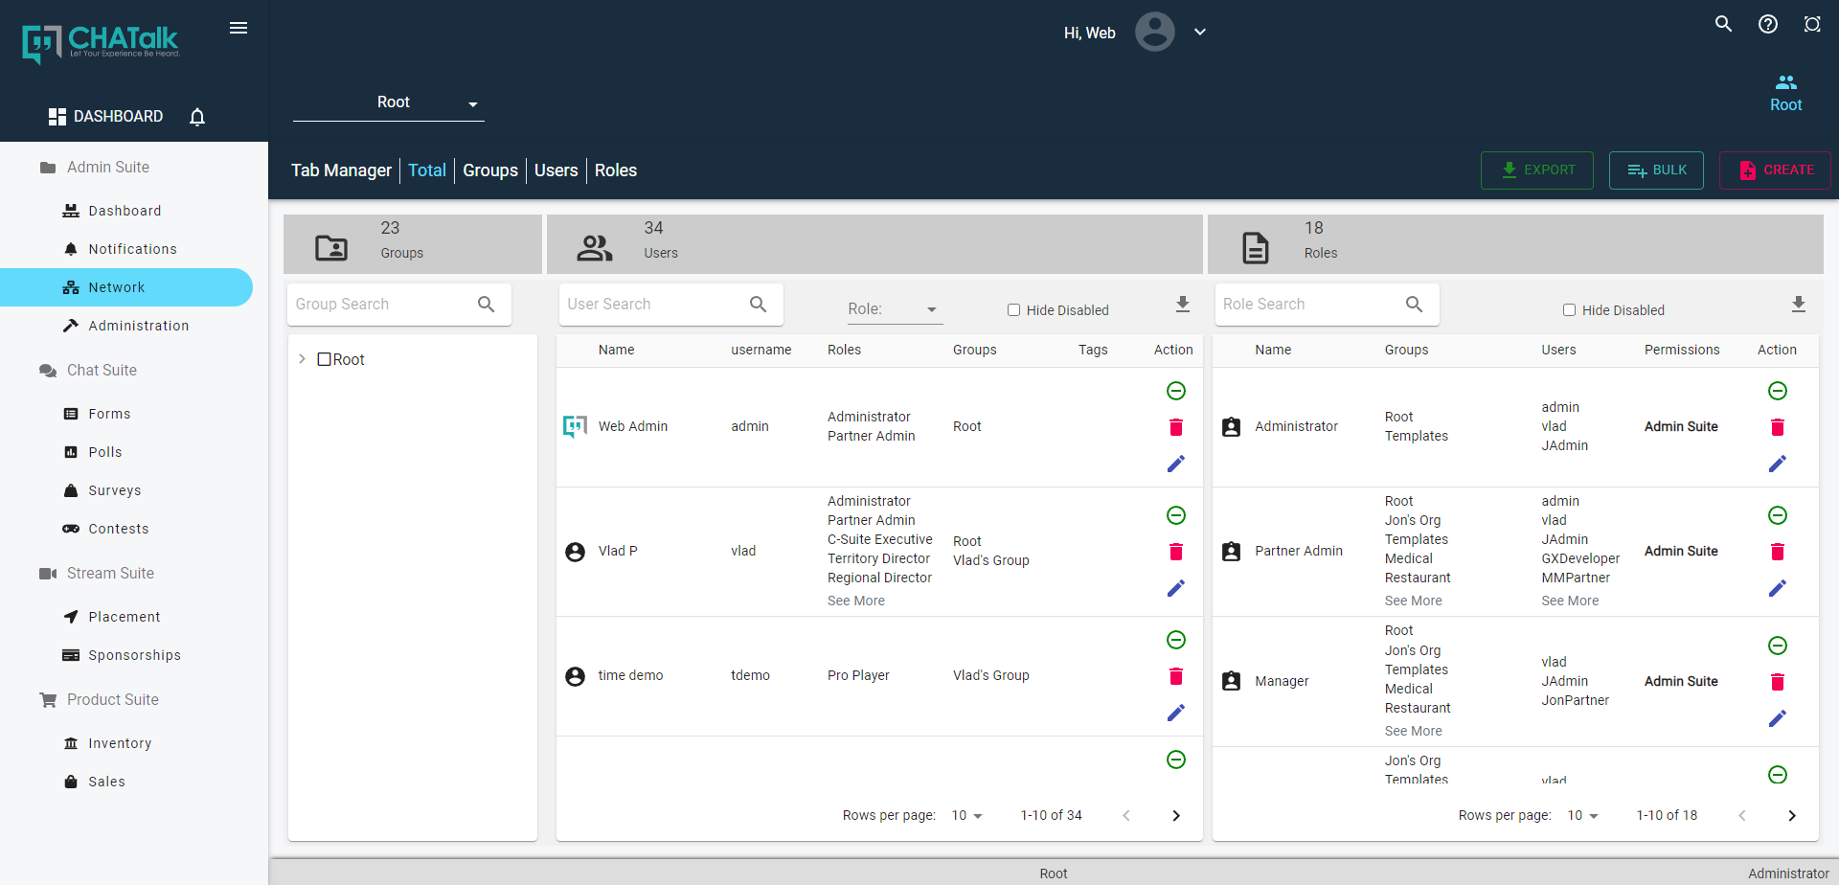Open Sponsorships in the sidebar
This screenshot has height=885, width=1839.
point(126,655)
